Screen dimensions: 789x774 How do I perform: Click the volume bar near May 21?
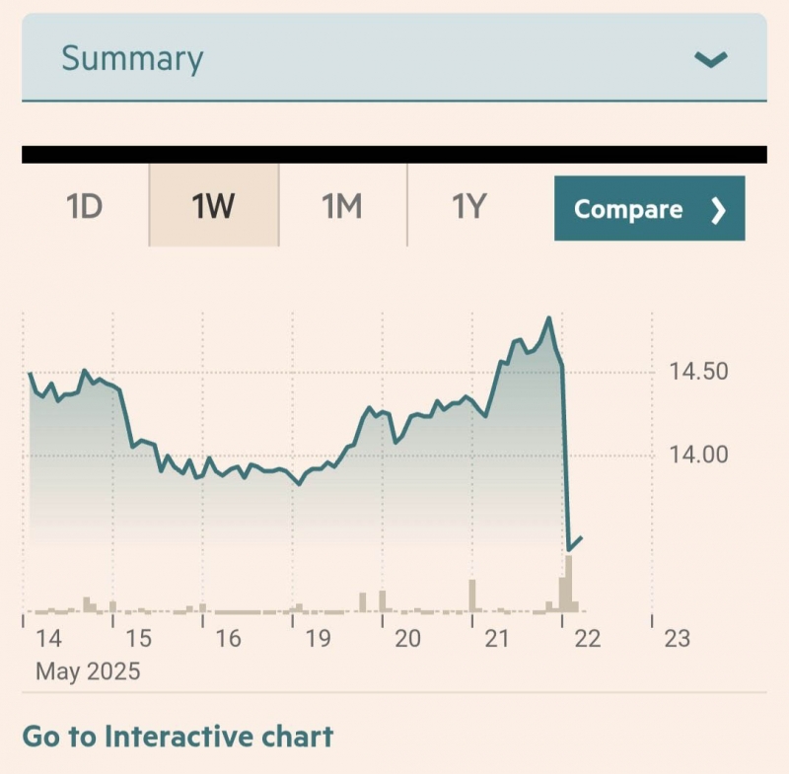click(x=472, y=597)
